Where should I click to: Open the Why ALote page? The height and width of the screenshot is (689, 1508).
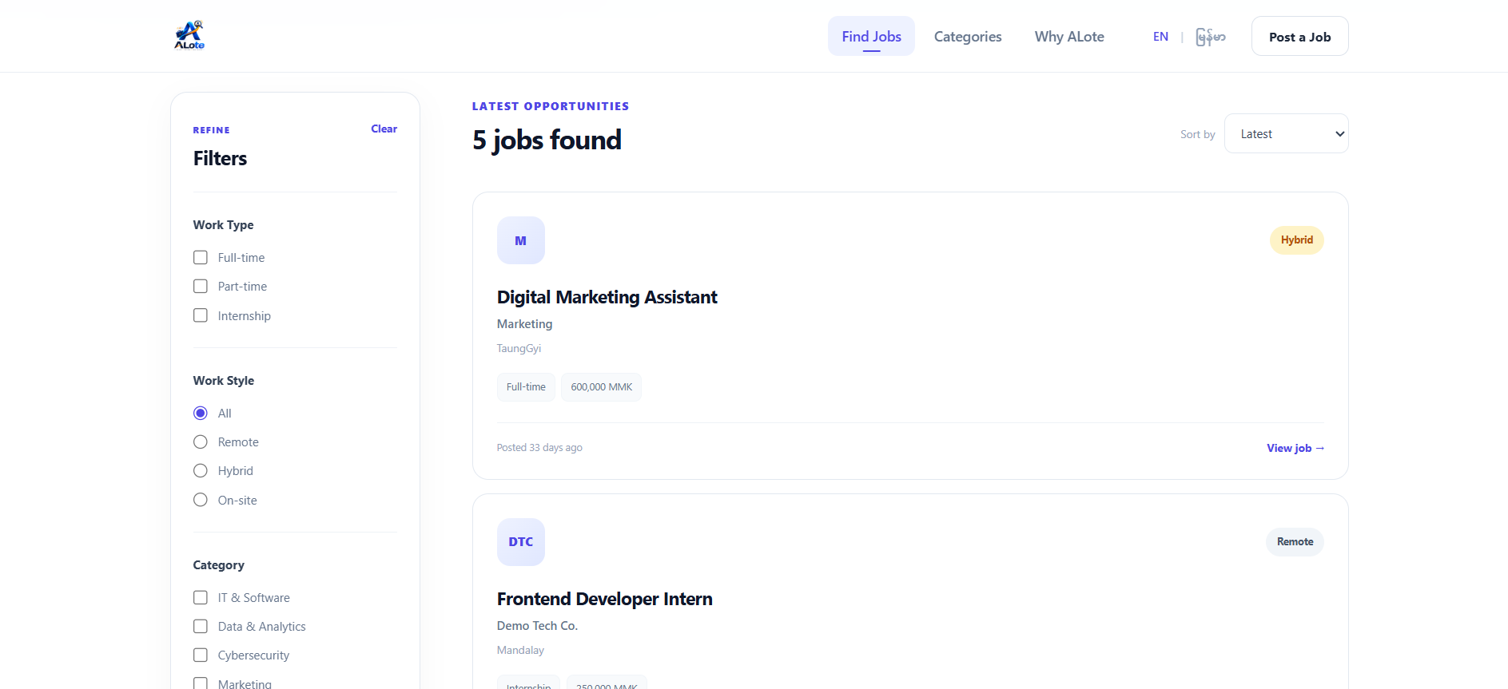tap(1069, 37)
